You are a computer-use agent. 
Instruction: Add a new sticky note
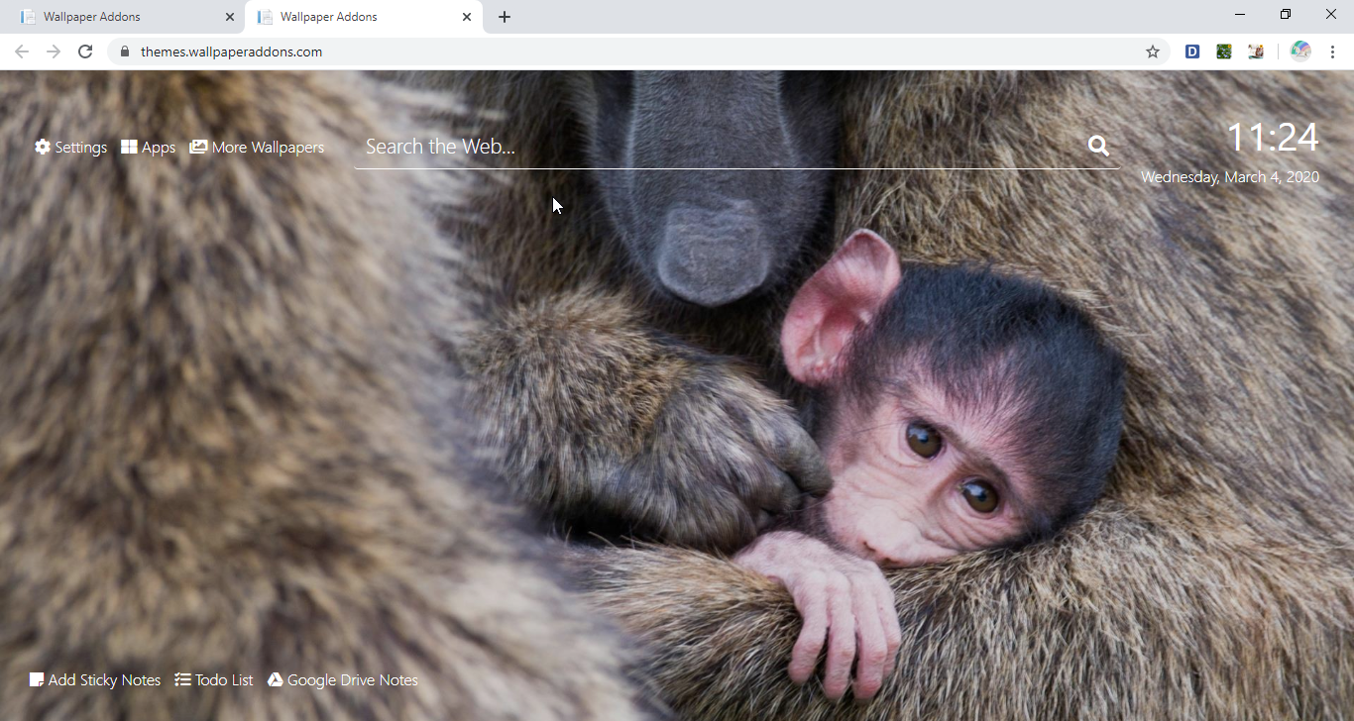(x=95, y=679)
